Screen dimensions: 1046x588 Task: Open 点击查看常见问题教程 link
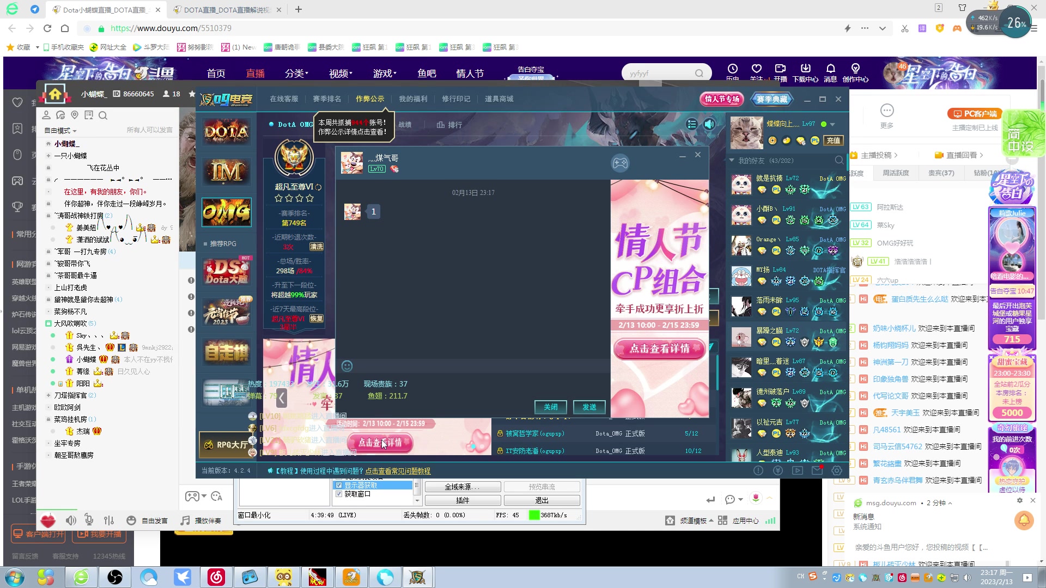coord(398,471)
